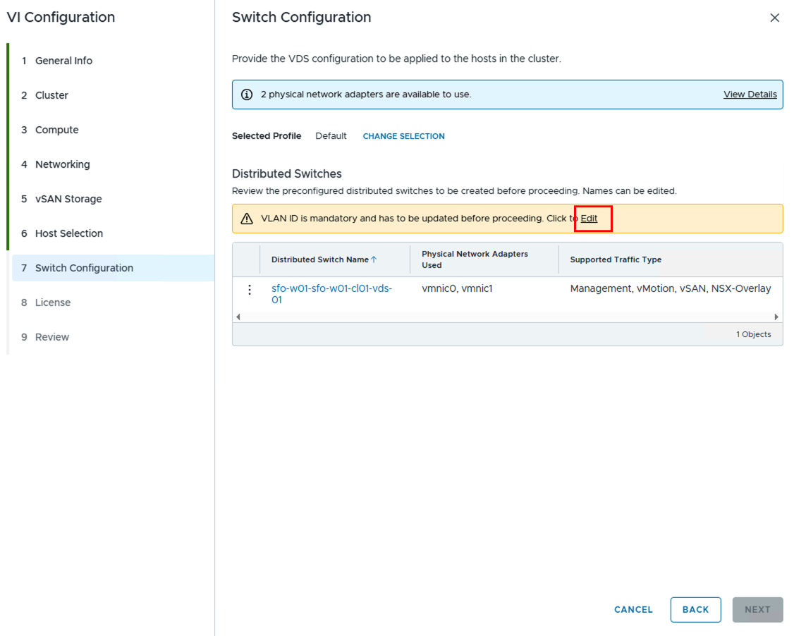Sort by Distributed Switch Name arrow
Image resolution: width=794 pixels, height=636 pixels.
pyautogui.click(x=374, y=259)
